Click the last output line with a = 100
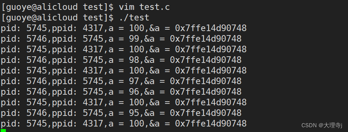This screenshot has height=132, width=348. coord(124,123)
